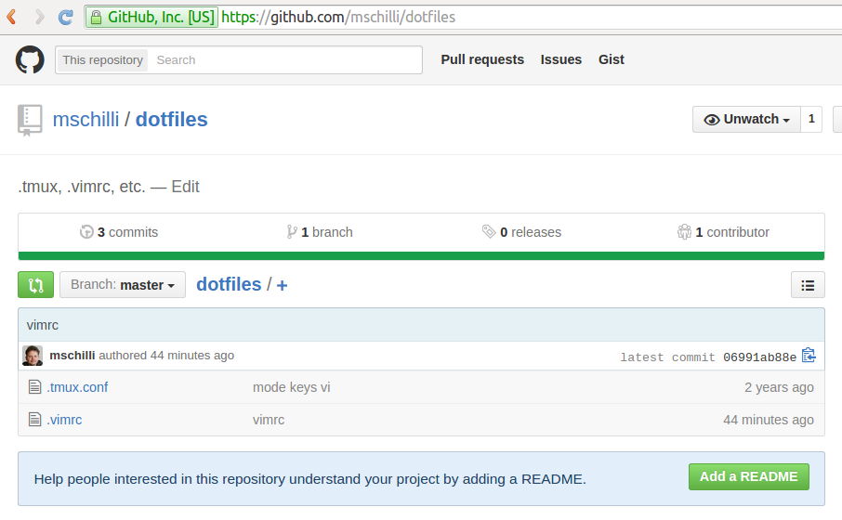Click the browser forward arrow

pyautogui.click(x=39, y=17)
